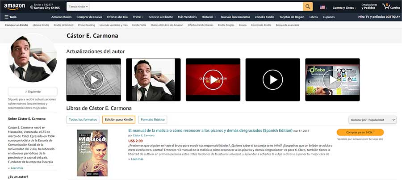Screen dimensions: 402x180
Task: Click inside the search text field
Action: click(197, 6)
